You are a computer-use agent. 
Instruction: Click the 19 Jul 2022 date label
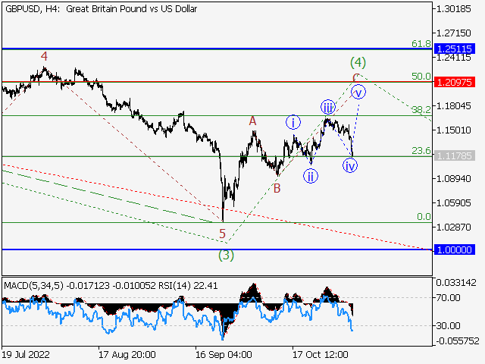[26, 354]
